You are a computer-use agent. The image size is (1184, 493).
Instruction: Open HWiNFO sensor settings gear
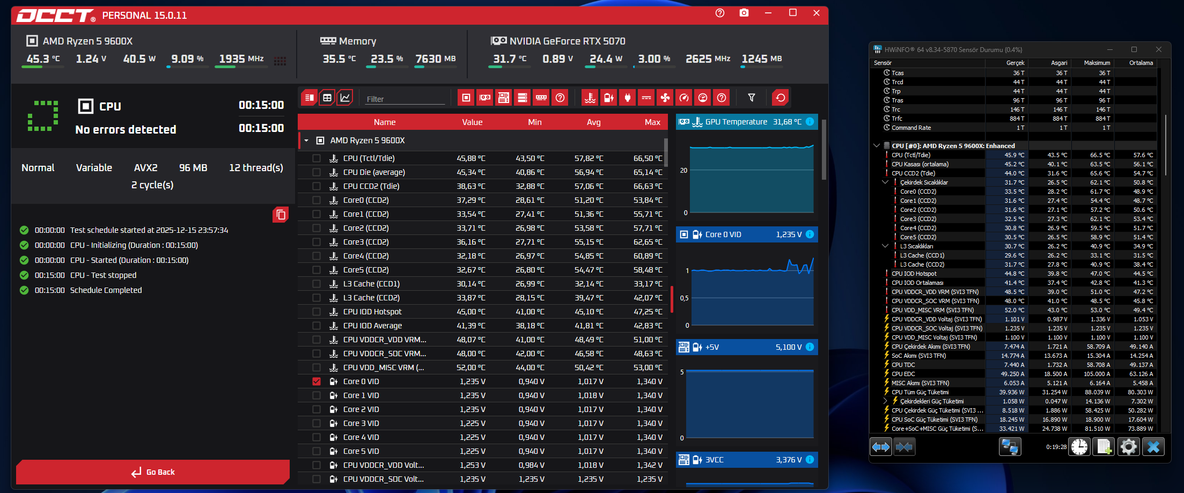[1129, 446]
